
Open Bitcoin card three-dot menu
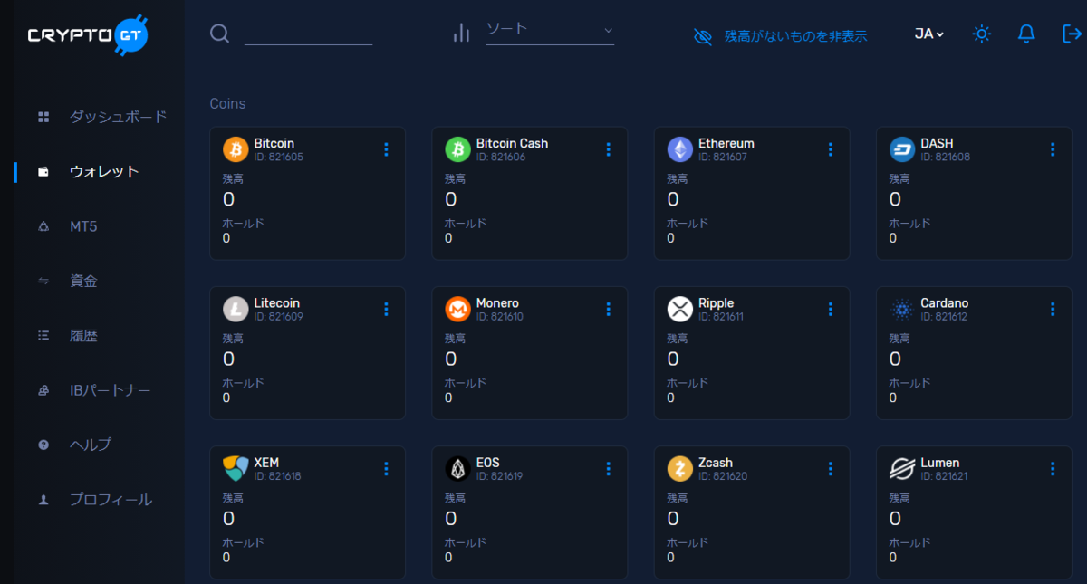386,149
